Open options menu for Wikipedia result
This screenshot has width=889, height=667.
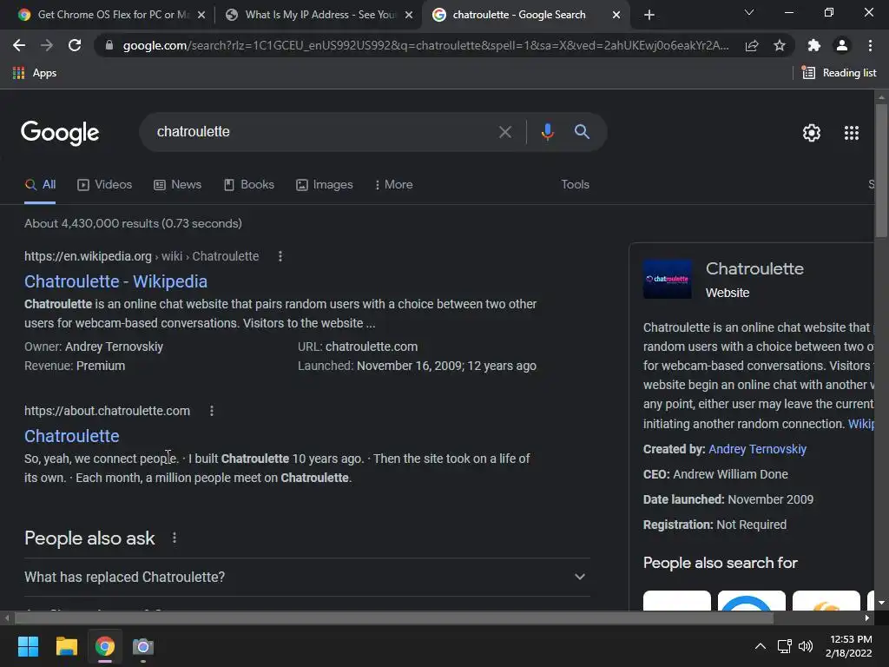[280, 256]
